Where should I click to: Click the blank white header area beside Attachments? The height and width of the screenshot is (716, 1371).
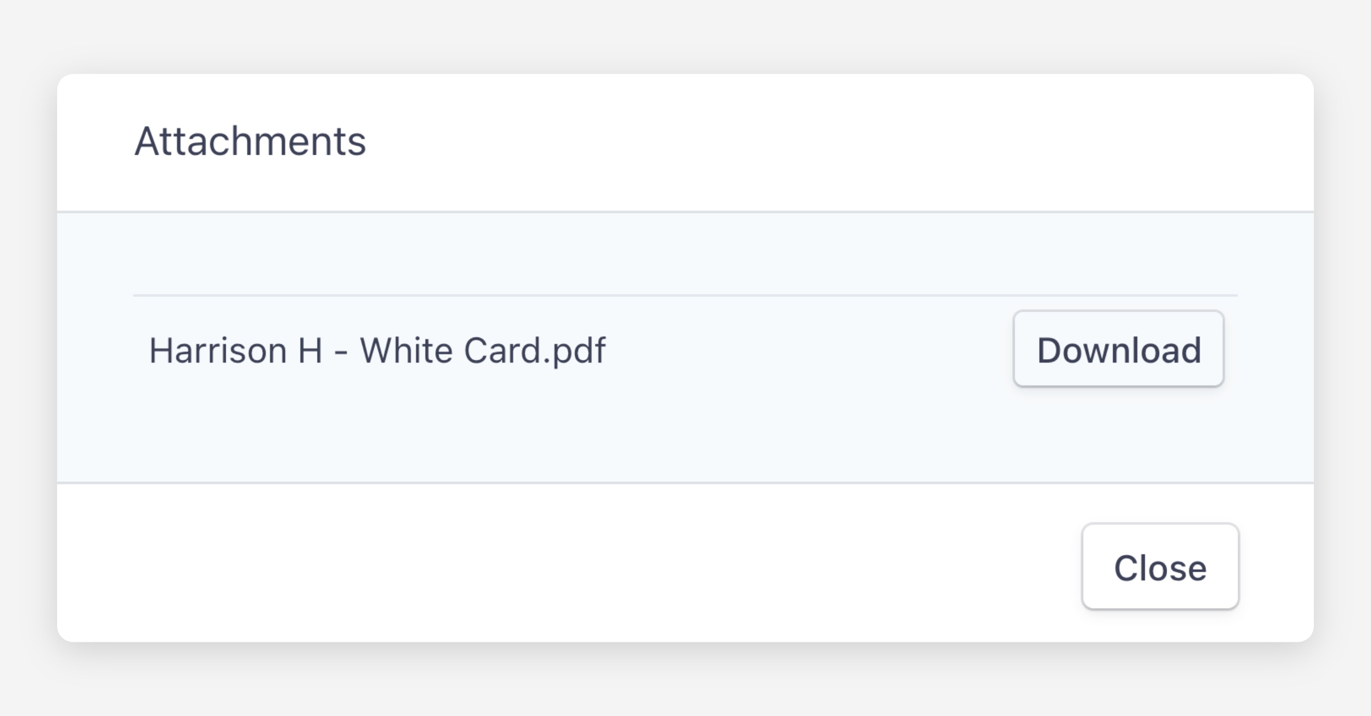tap(800, 142)
